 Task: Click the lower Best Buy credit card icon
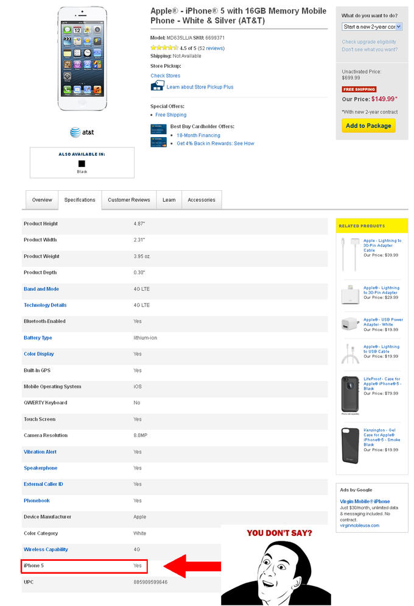158,142
